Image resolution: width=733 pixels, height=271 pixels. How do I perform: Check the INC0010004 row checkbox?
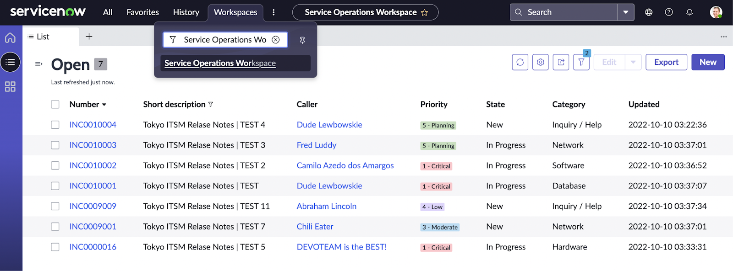pos(55,125)
